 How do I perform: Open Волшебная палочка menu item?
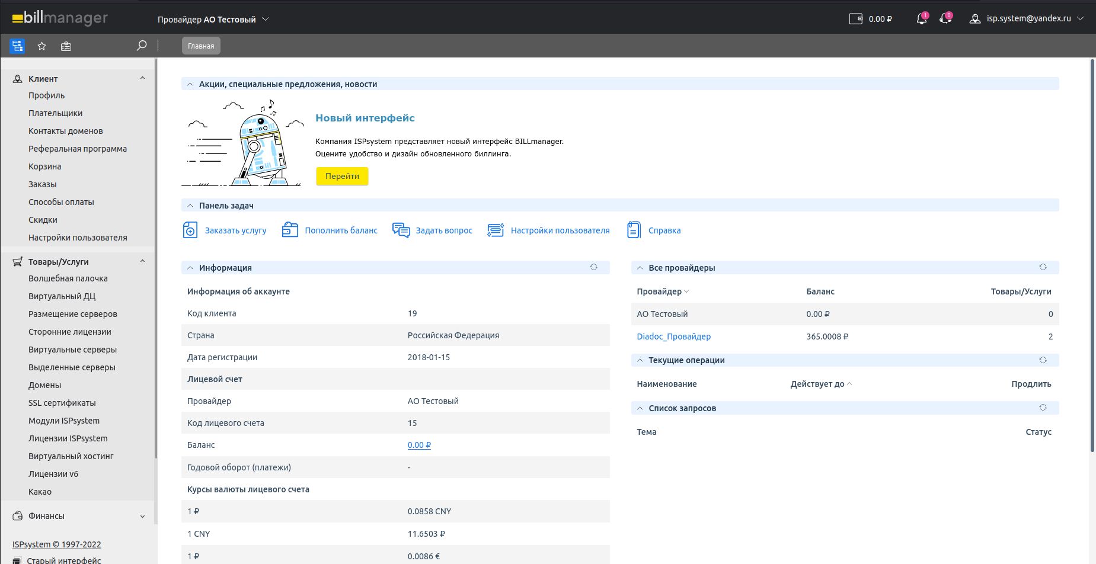(x=68, y=278)
